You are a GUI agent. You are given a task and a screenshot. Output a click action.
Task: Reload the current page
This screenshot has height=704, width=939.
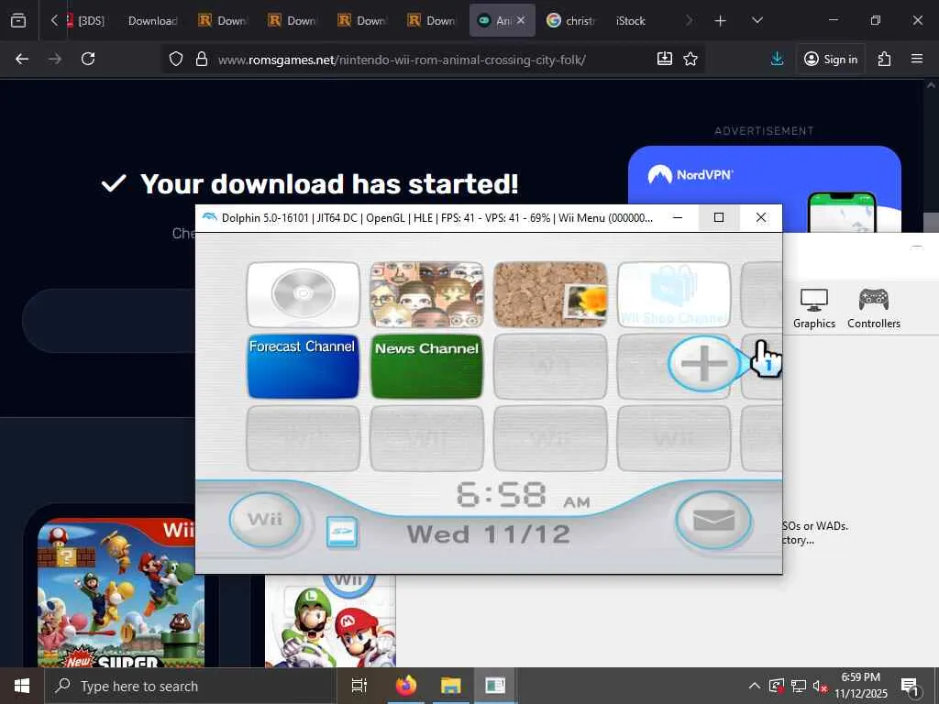[x=88, y=59]
